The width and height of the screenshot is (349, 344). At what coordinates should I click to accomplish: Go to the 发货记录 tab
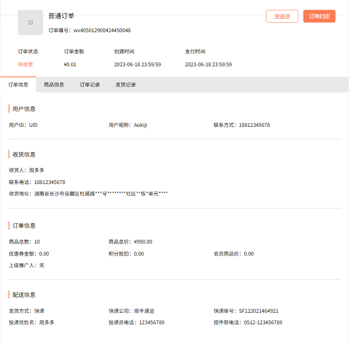pos(125,85)
